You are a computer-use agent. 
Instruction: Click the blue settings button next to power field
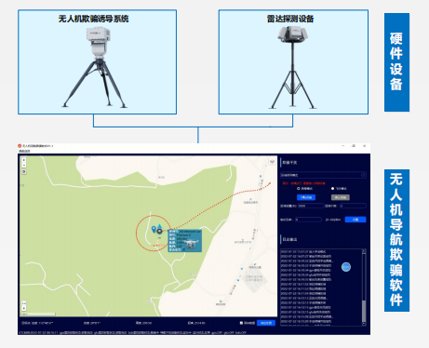point(355,220)
